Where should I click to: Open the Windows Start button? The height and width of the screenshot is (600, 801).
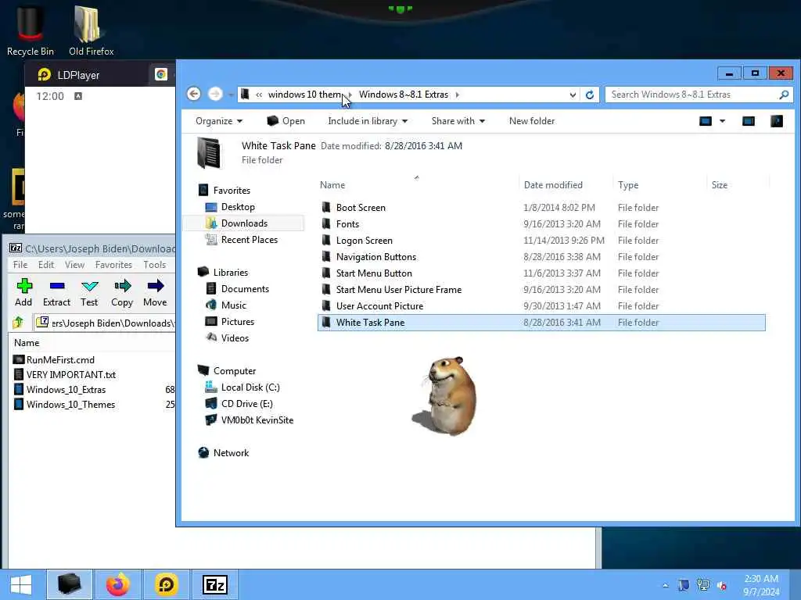pyautogui.click(x=21, y=584)
